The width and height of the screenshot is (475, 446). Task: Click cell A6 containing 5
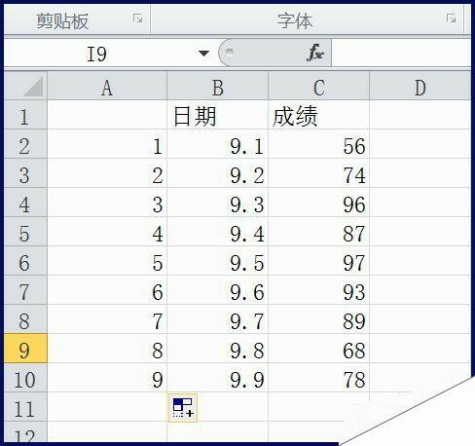(107, 261)
